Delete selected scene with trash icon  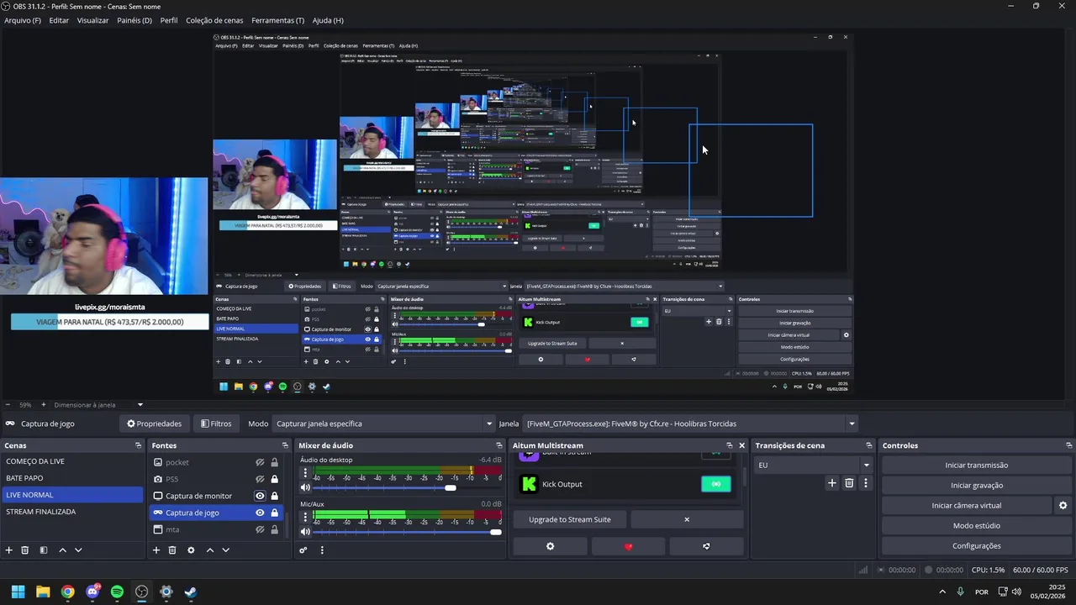click(25, 550)
